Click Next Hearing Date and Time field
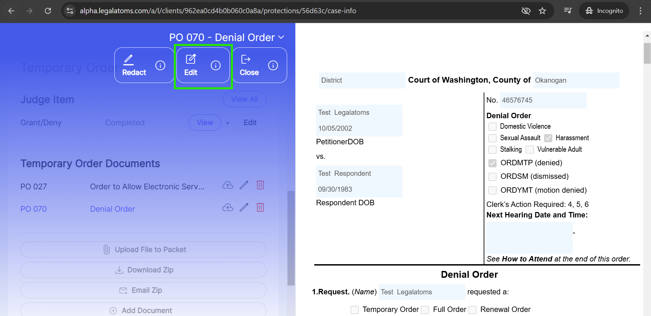The height and width of the screenshot is (316, 651). (529, 238)
